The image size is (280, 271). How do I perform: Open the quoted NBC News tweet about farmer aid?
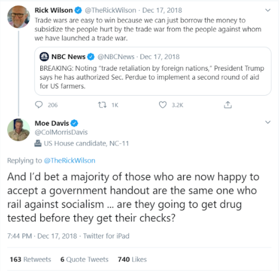153,71
